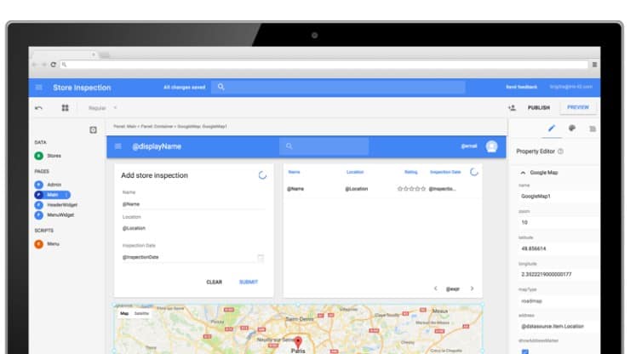Click the CLEAR button

pos(215,282)
